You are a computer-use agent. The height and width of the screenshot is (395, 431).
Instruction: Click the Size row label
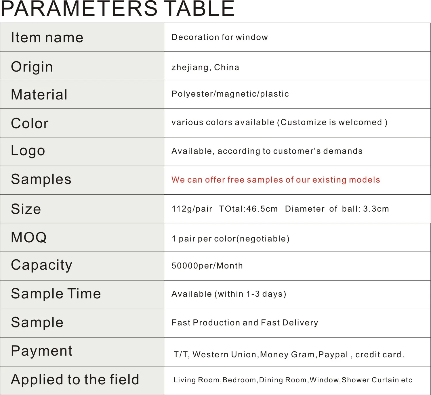point(26,209)
